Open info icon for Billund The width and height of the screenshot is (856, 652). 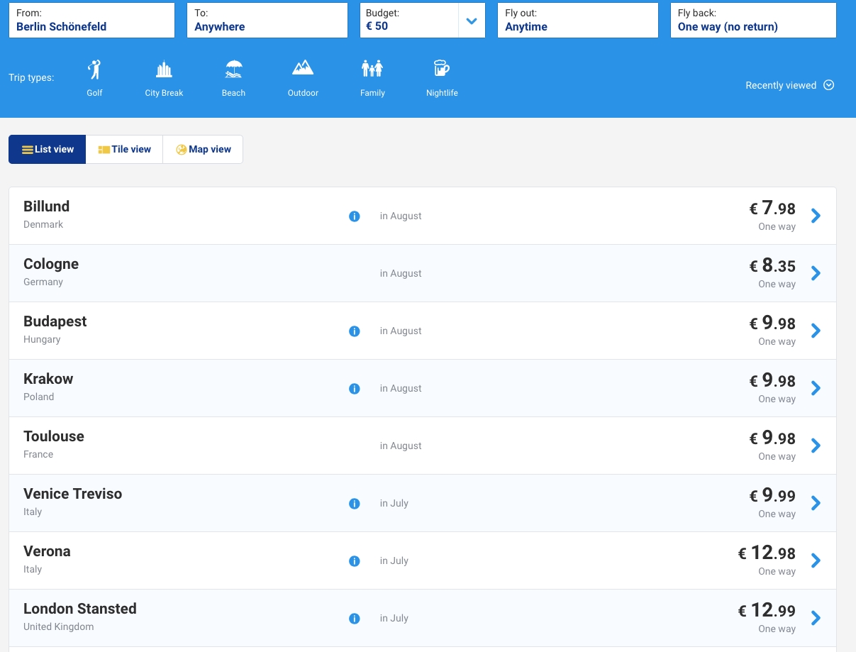coord(355,216)
